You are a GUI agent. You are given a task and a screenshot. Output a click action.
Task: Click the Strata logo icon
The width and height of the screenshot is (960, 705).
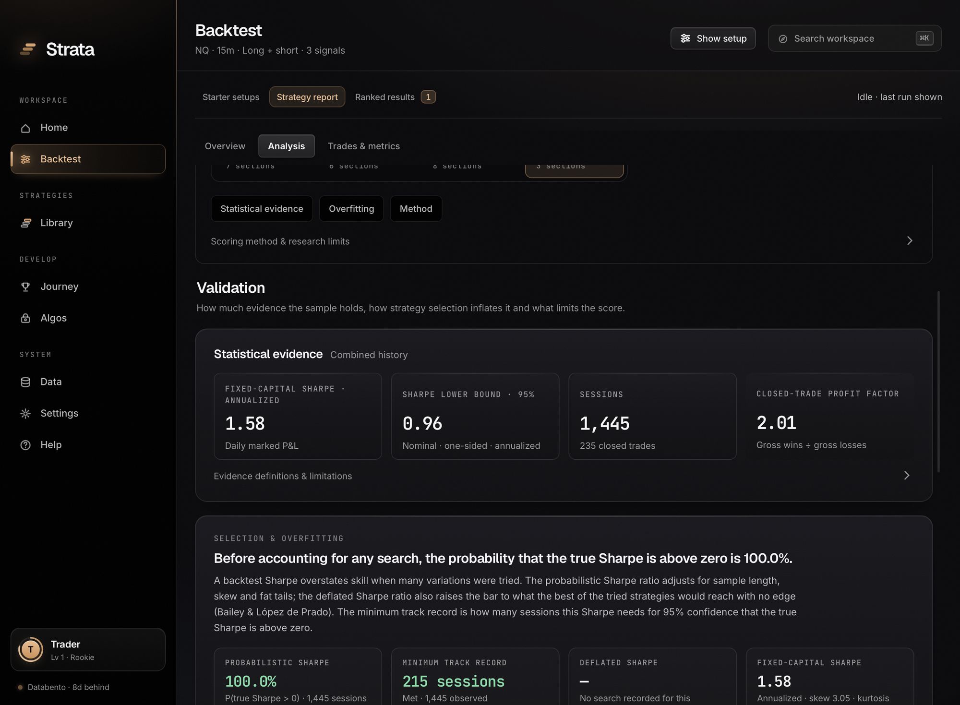click(x=28, y=49)
